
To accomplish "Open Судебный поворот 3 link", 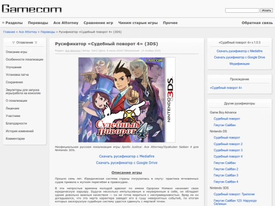I will point(228,150).
